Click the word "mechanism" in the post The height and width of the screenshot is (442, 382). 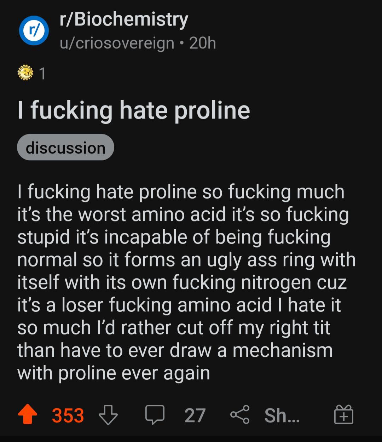click(283, 350)
